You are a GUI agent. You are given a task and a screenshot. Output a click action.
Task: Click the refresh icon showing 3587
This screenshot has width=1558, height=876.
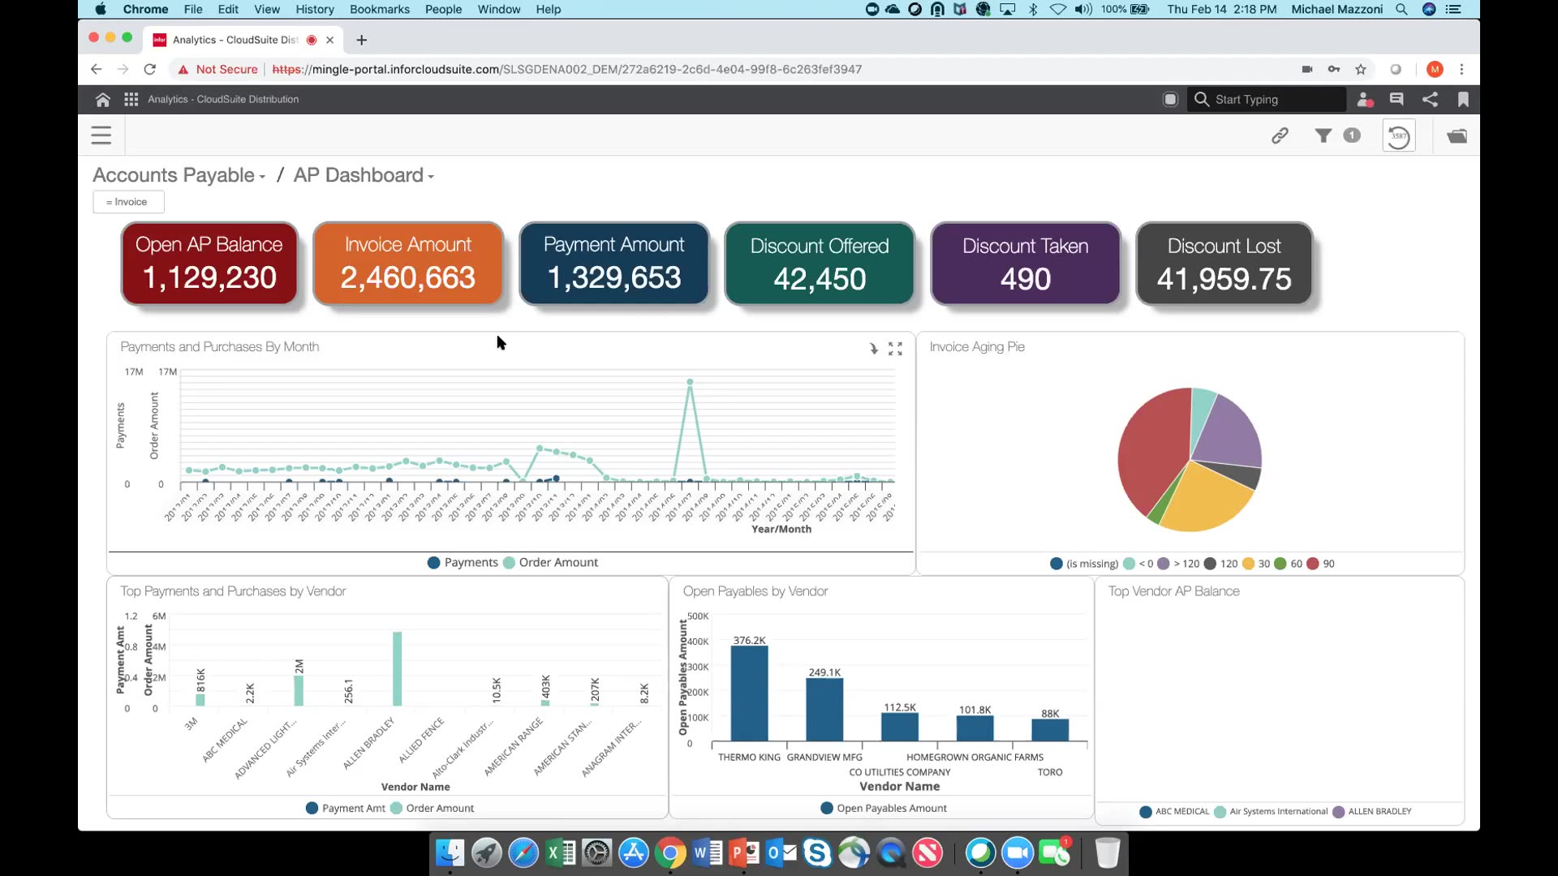(1398, 135)
